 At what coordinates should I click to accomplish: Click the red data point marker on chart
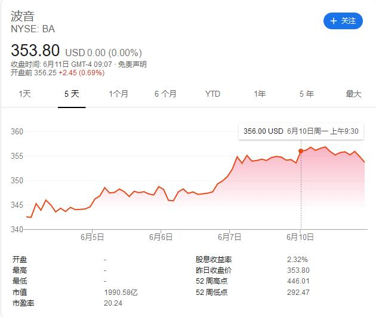pyautogui.click(x=301, y=151)
